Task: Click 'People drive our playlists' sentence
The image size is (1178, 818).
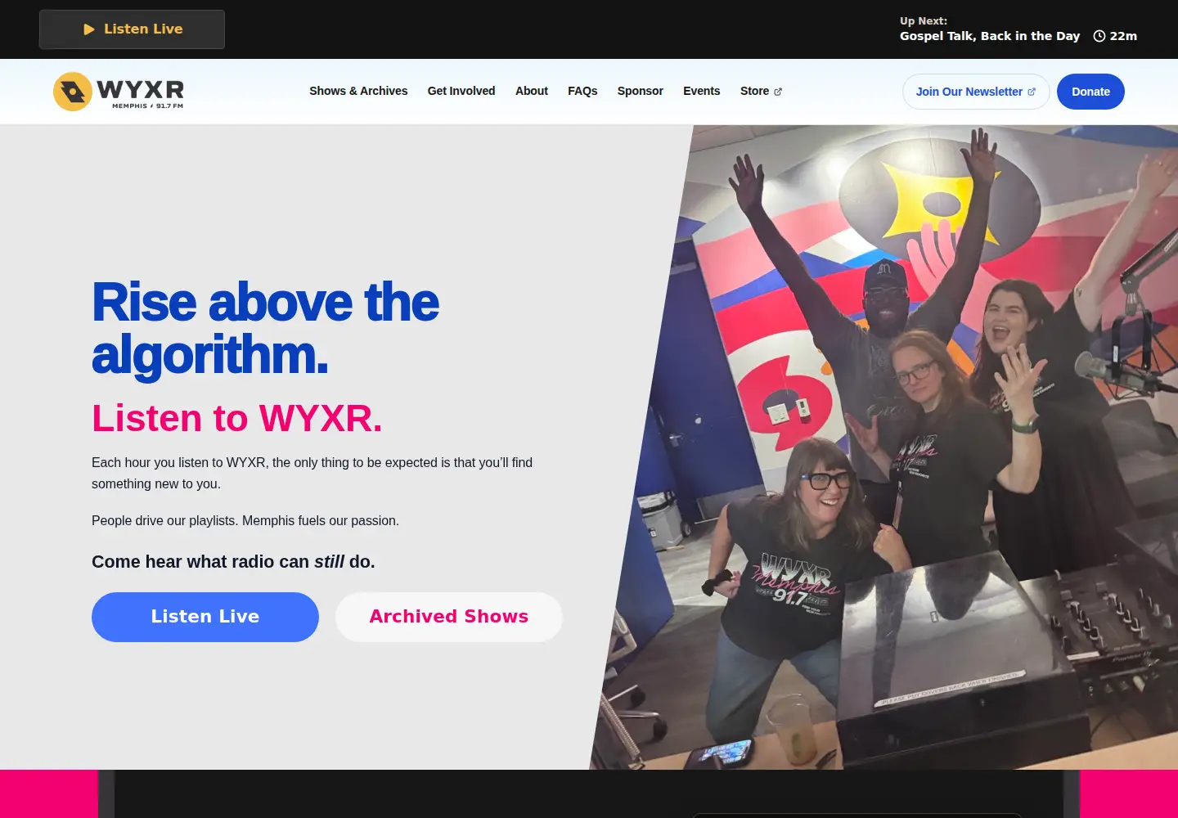Action: (245, 521)
